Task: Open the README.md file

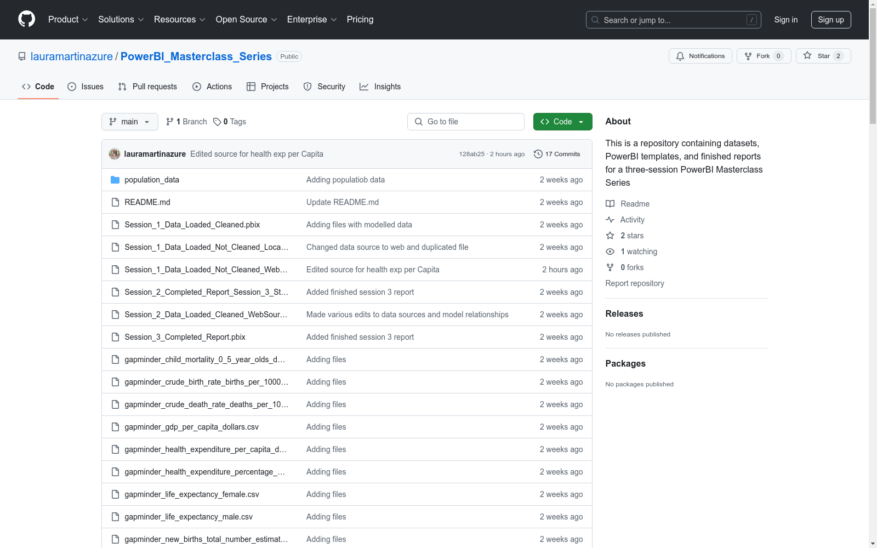Action: tap(147, 202)
